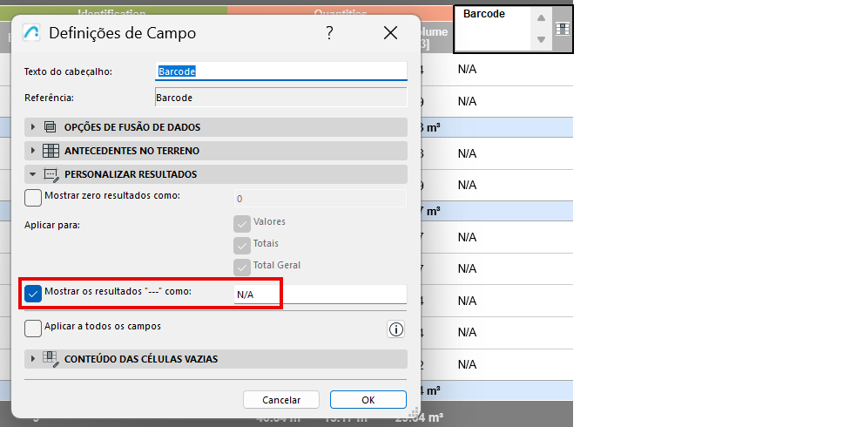Click the Aplicar para label
Viewport: 857px width, 427px height.
[x=52, y=225]
